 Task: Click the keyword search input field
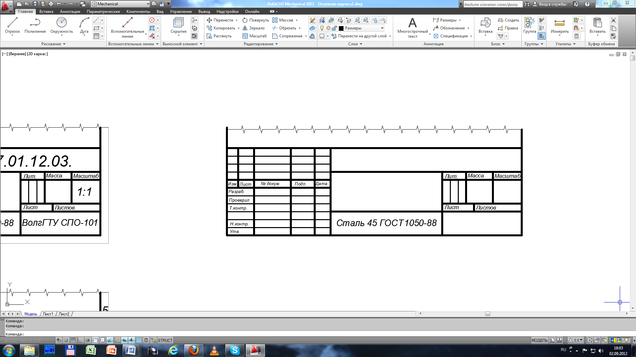pyautogui.click(x=492, y=4)
